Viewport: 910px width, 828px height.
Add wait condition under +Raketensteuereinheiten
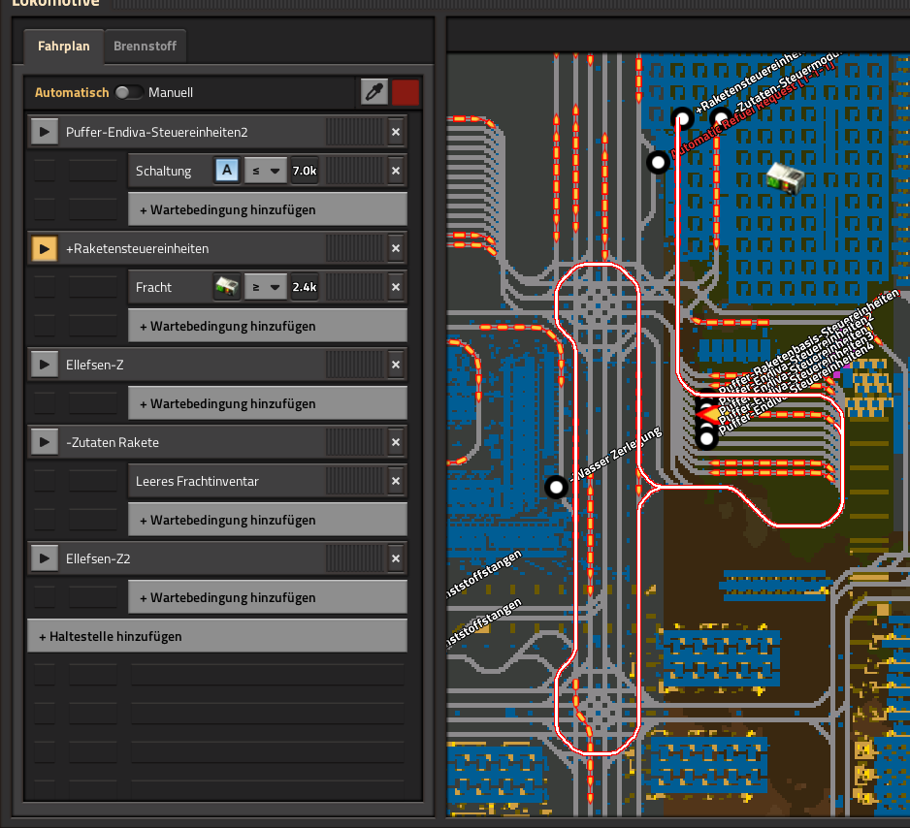268,327
